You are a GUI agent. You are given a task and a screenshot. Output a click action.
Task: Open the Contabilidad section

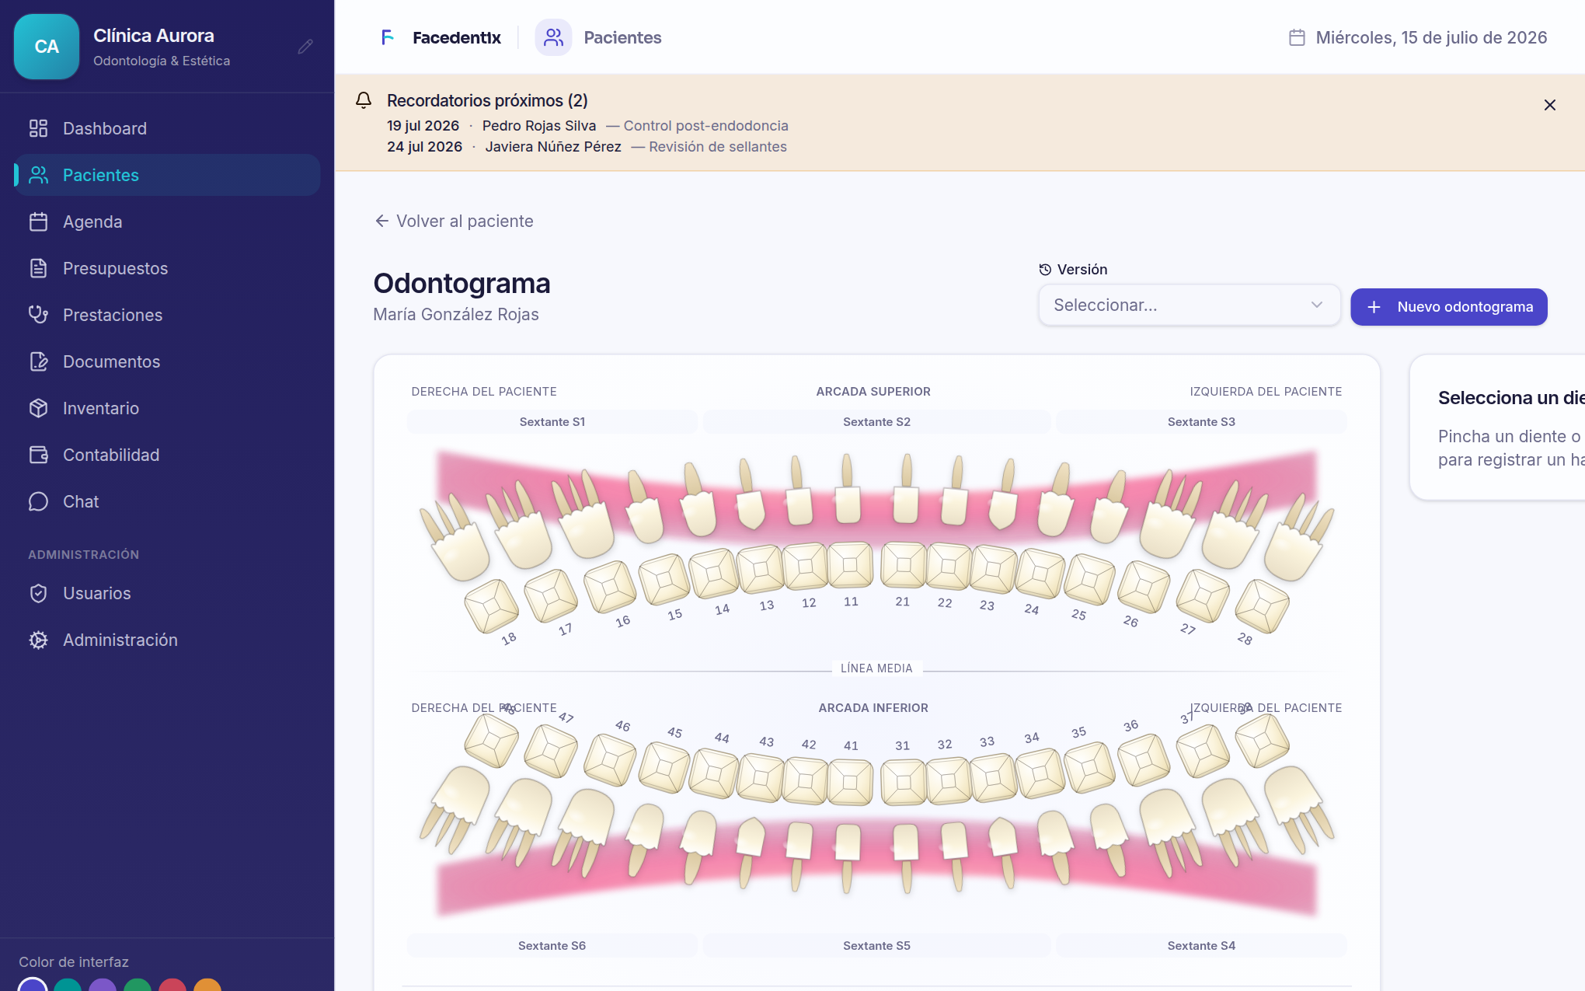click(167, 455)
